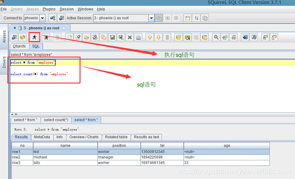Click the blue left-arrow door icon
The width and height of the screenshot is (295, 179).
tap(245, 37)
